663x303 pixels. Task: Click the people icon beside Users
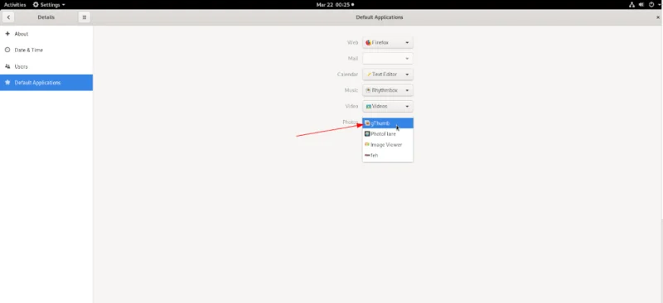[x=7, y=66]
